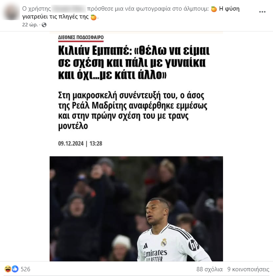The height and width of the screenshot is (276, 273).
Task: Click the 22 ώρ. post timestamp
Action: pos(30,25)
